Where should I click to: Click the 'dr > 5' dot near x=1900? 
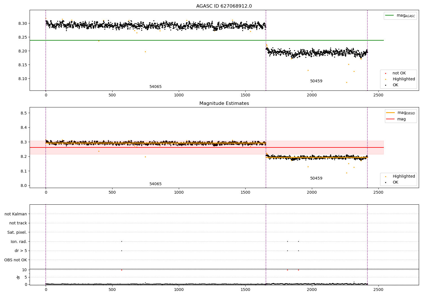(x=298, y=251)
